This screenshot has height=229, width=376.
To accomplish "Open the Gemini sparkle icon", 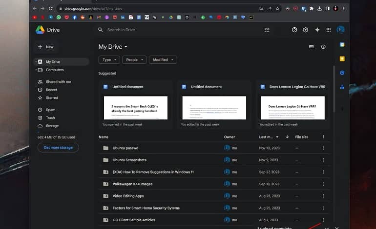I will point(317,30).
